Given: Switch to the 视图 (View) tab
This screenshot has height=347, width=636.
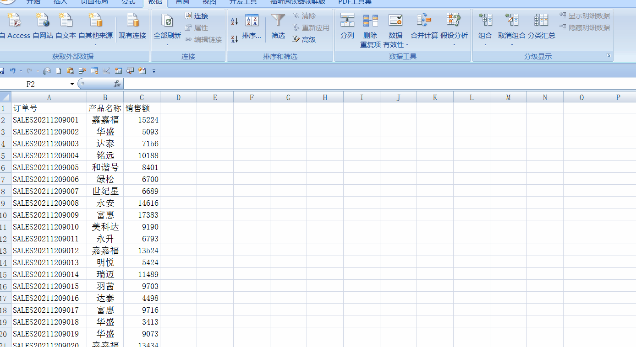Looking at the screenshot, I should 209,2.
